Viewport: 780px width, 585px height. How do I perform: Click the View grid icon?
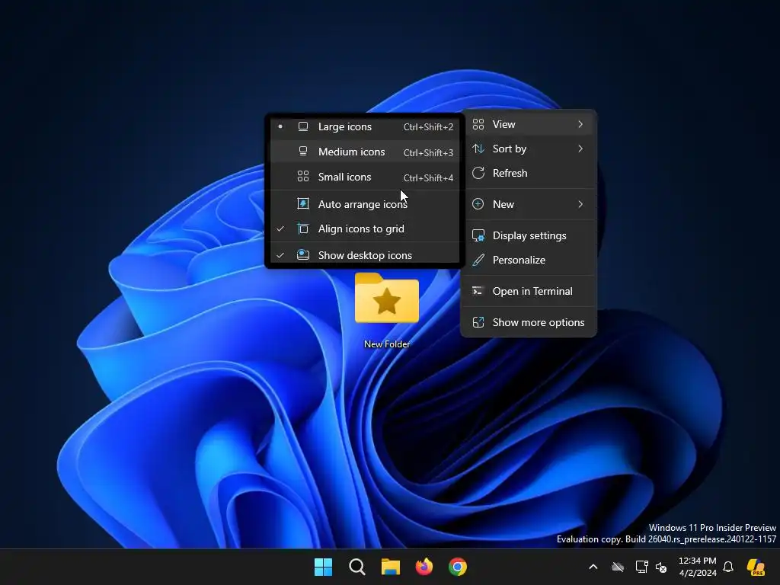pos(478,124)
